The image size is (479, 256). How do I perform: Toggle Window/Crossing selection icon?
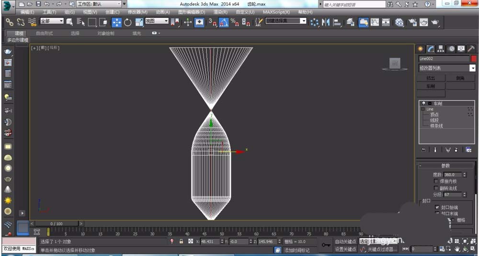pos(103,22)
